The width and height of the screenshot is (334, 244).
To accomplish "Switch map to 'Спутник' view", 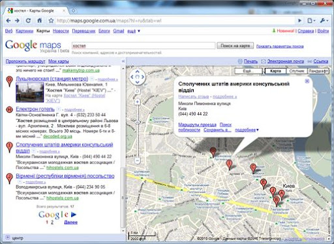I will [297, 71].
